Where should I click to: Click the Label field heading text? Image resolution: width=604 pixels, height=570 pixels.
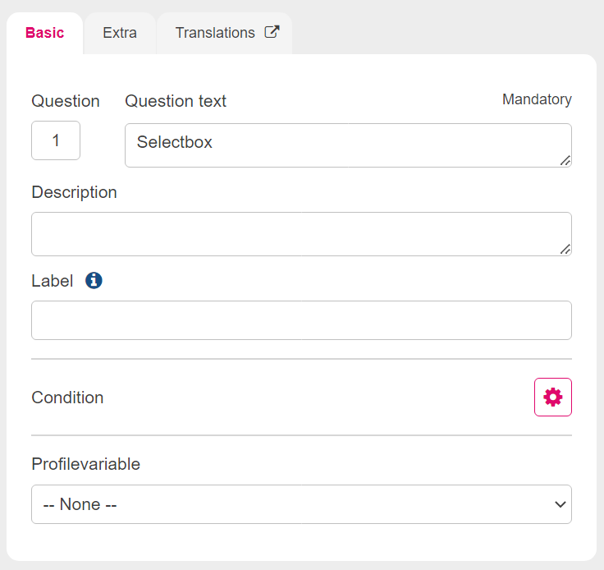pyautogui.click(x=52, y=281)
